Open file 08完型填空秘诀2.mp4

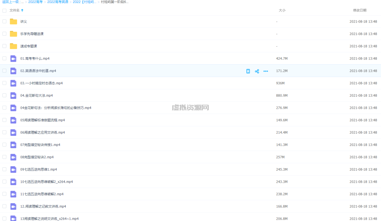click(x=37, y=157)
